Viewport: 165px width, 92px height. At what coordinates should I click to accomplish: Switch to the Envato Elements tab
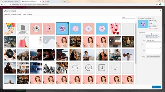pyautogui.click(x=27, y=14)
